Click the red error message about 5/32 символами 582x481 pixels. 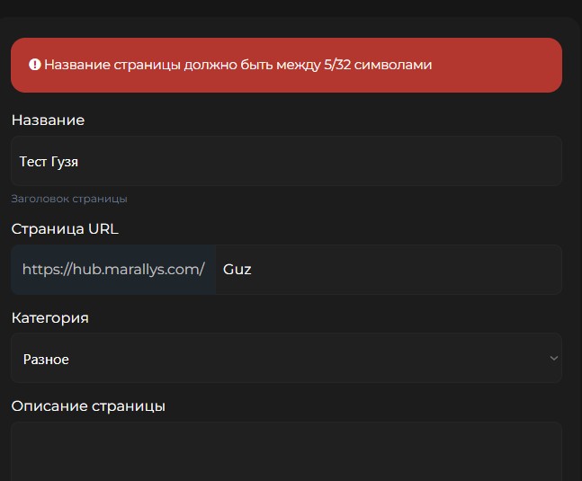[237, 65]
